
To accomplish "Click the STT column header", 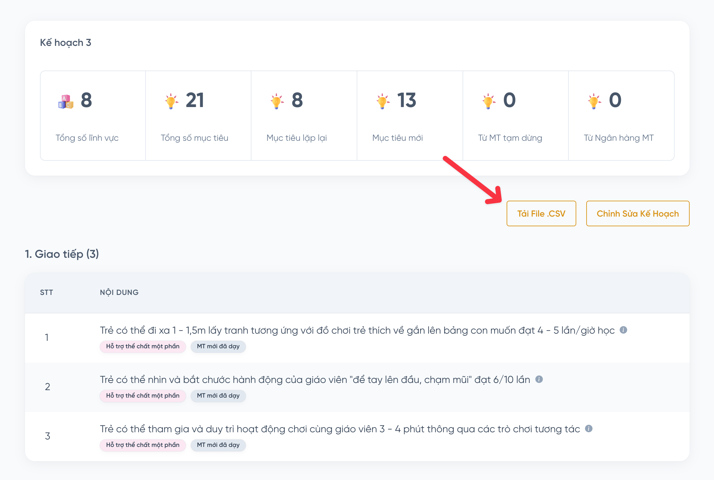I will (x=47, y=292).
